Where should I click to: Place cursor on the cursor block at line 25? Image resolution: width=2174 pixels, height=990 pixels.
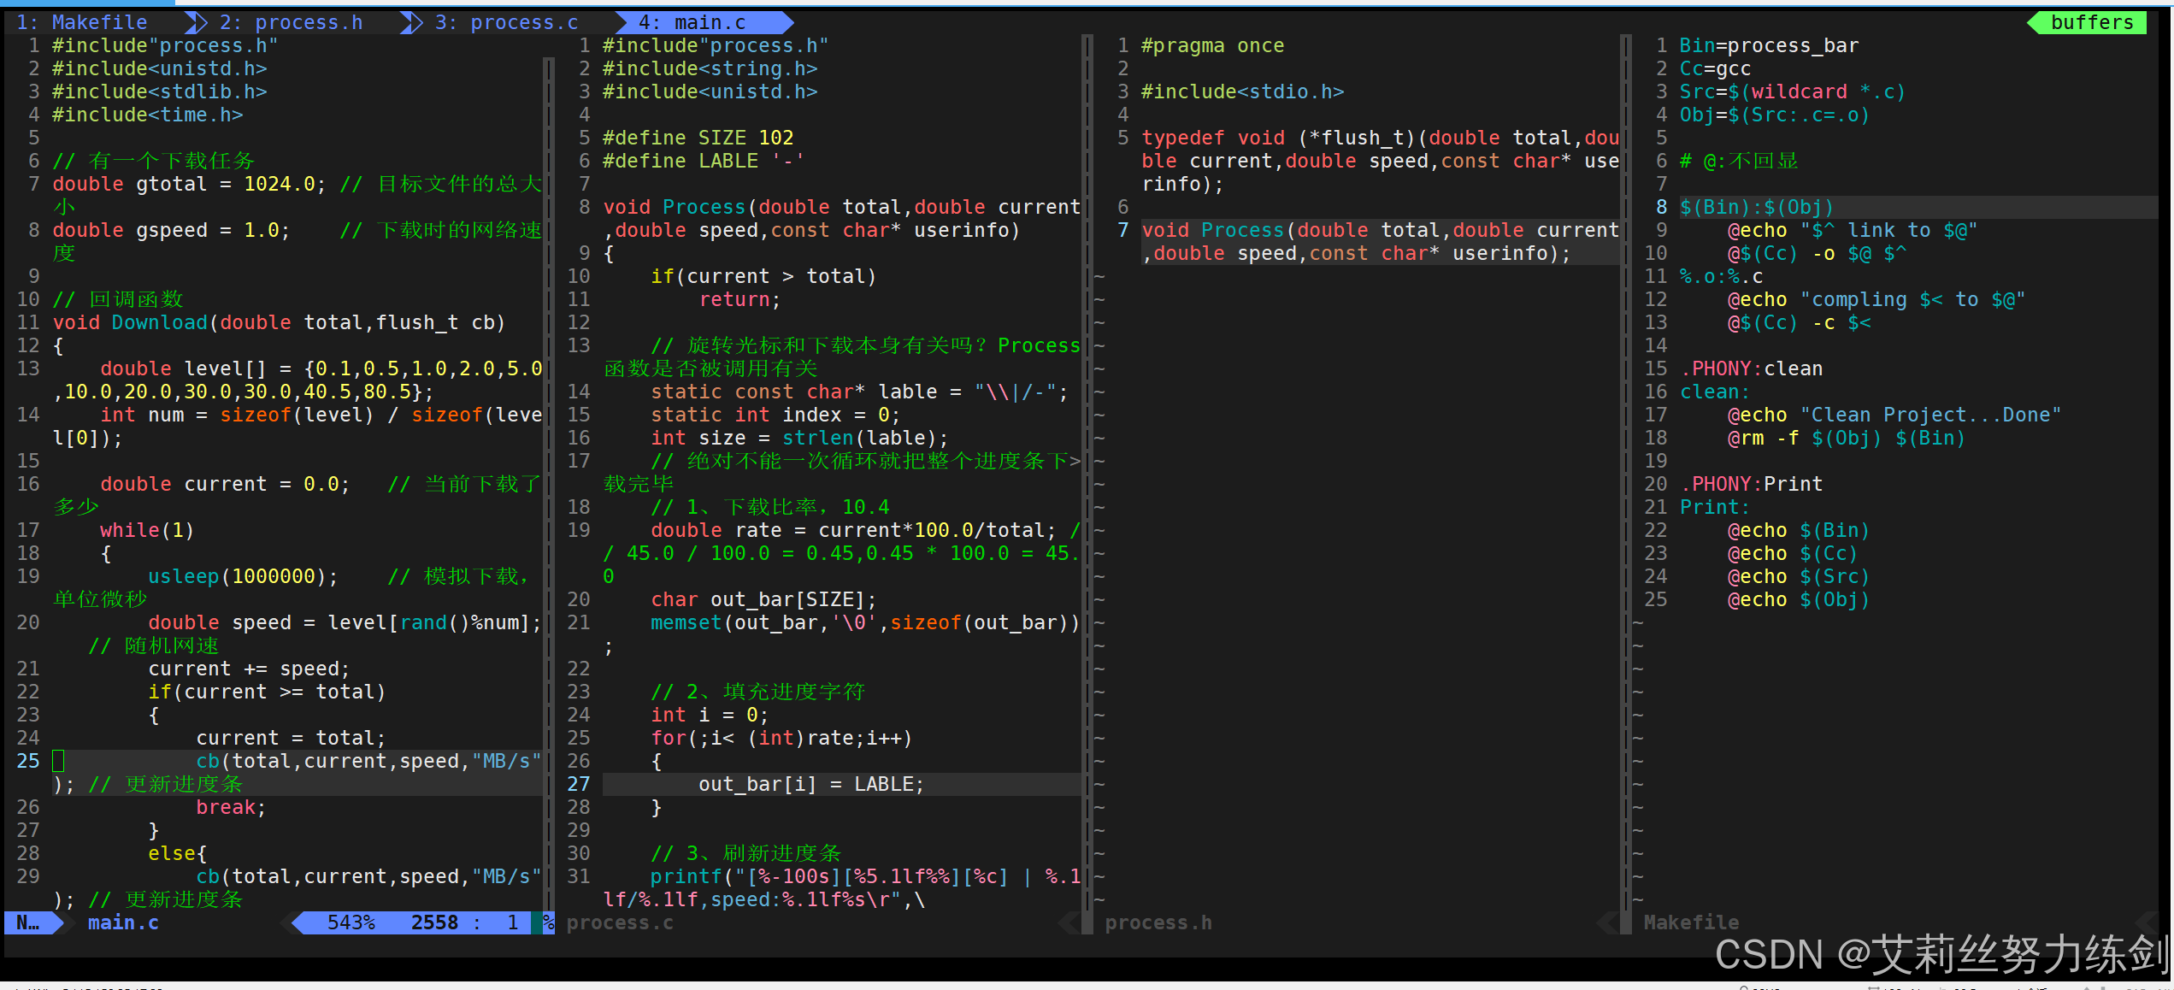click(58, 761)
